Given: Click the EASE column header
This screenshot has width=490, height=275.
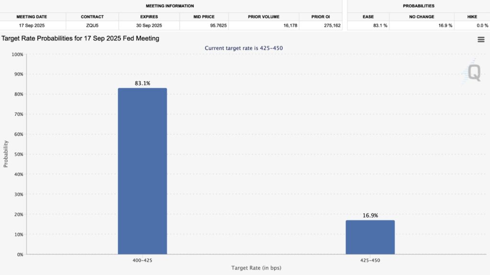Looking at the screenshot, I should coord(368,17).
